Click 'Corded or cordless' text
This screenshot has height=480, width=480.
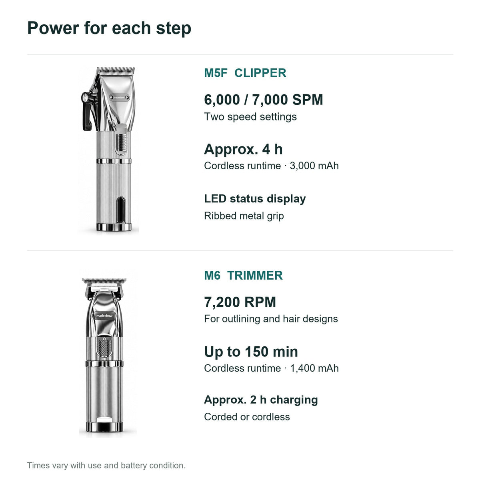tap(247, 417)
